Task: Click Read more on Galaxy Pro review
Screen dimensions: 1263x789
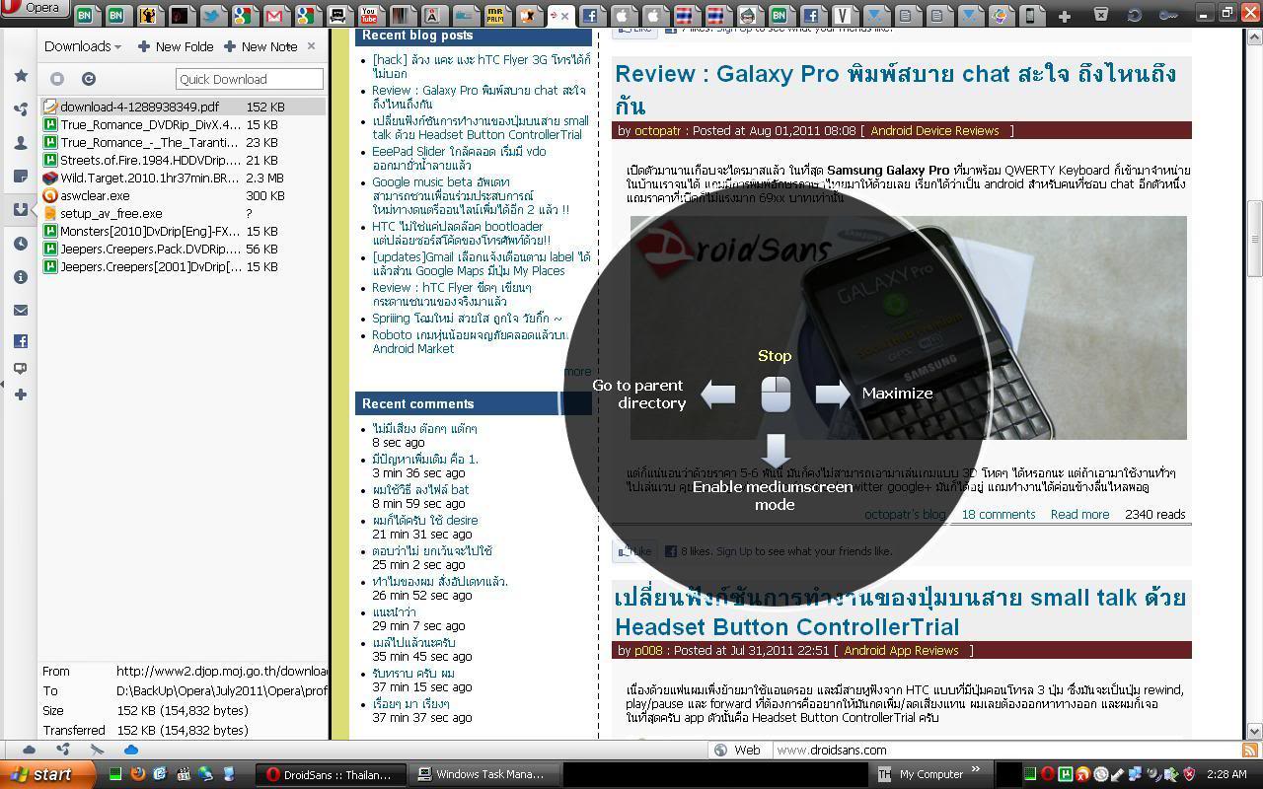Action: pos(1079,514)
